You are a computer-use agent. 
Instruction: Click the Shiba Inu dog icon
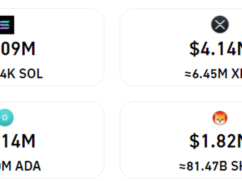[220, 118]
